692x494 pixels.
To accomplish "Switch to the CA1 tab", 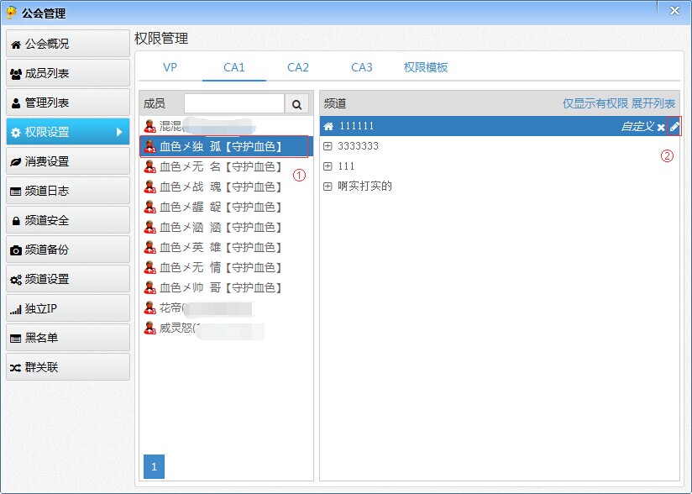I will point(234,67).
